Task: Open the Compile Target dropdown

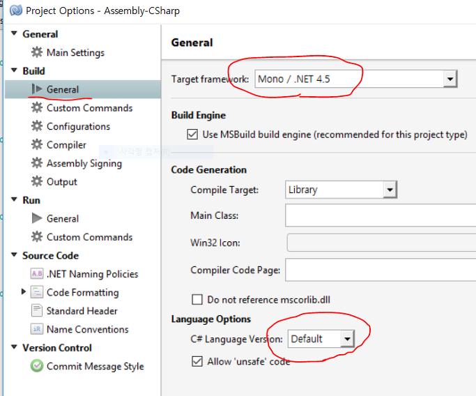Action: tap(390, 190)
